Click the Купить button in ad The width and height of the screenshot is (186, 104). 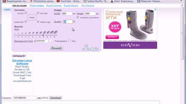112,37
